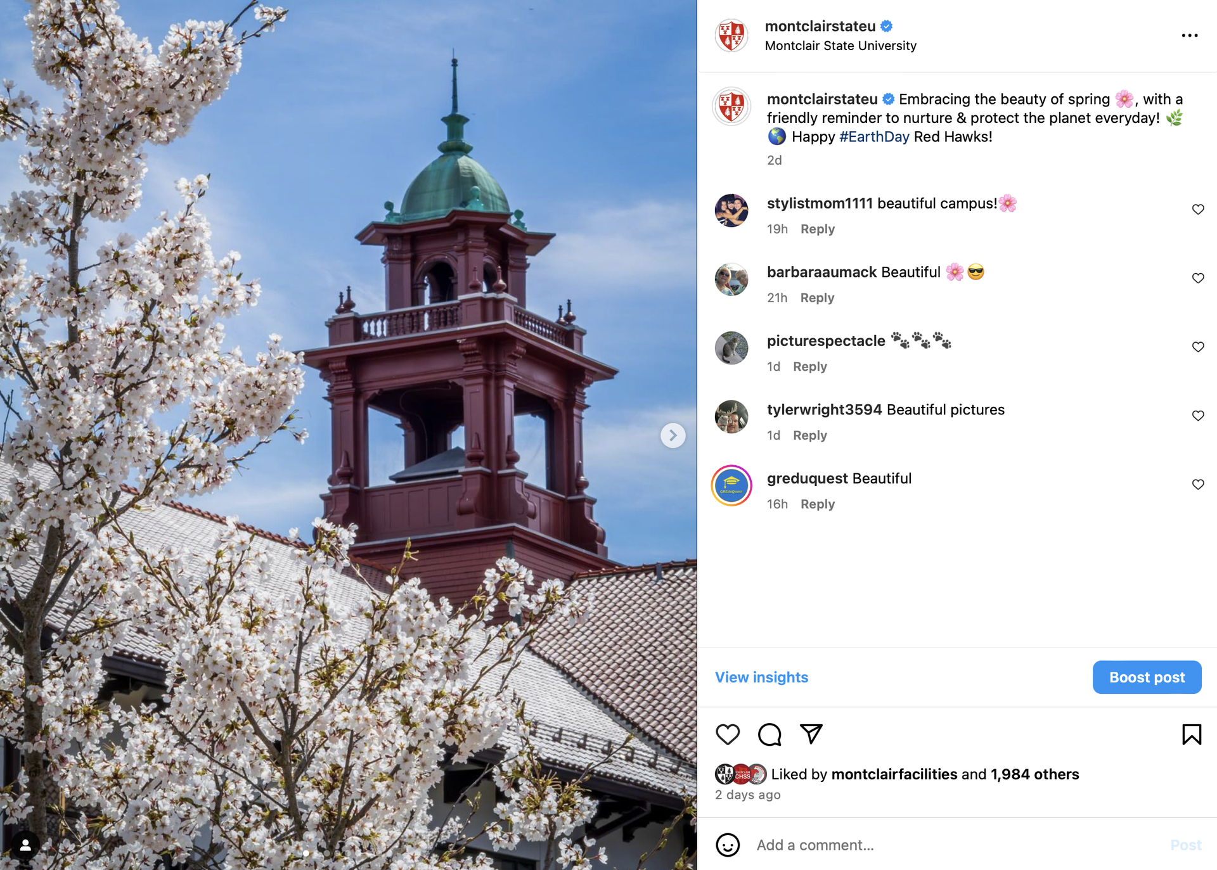Advance to the next carousel photo

(673, 435)
